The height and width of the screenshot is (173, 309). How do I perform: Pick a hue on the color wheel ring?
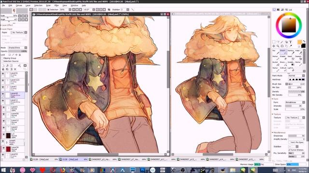289,25
